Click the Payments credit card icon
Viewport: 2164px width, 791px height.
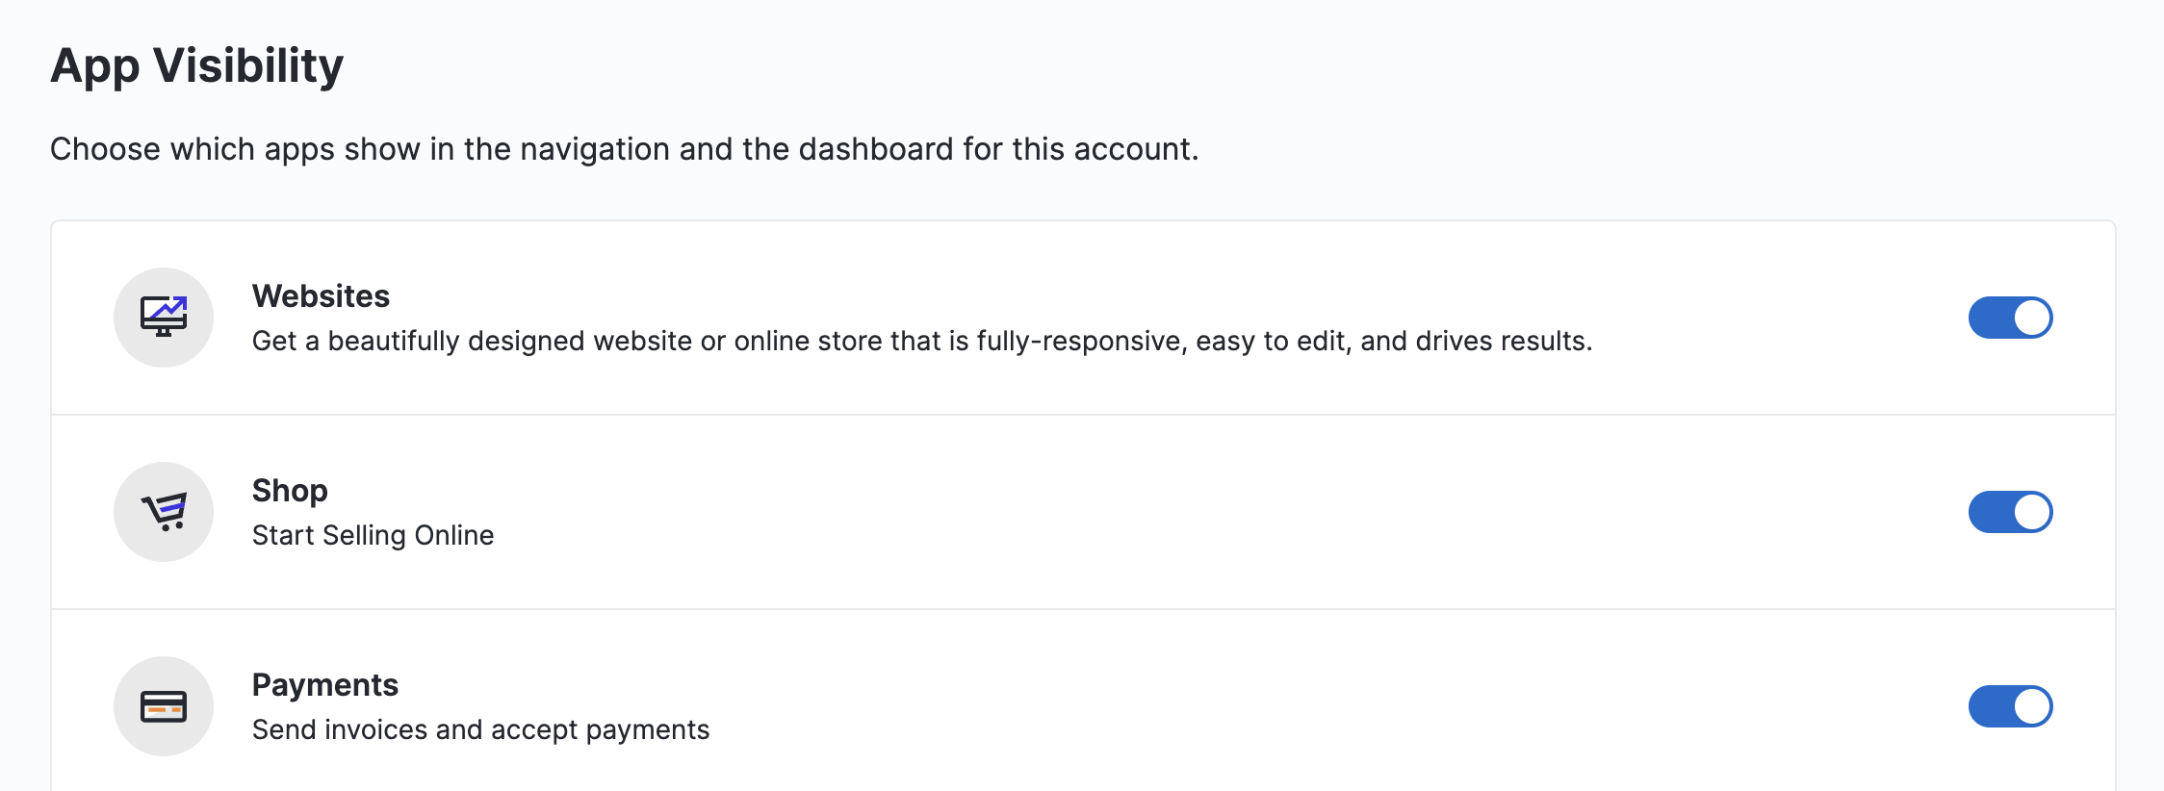pos(164,705)
